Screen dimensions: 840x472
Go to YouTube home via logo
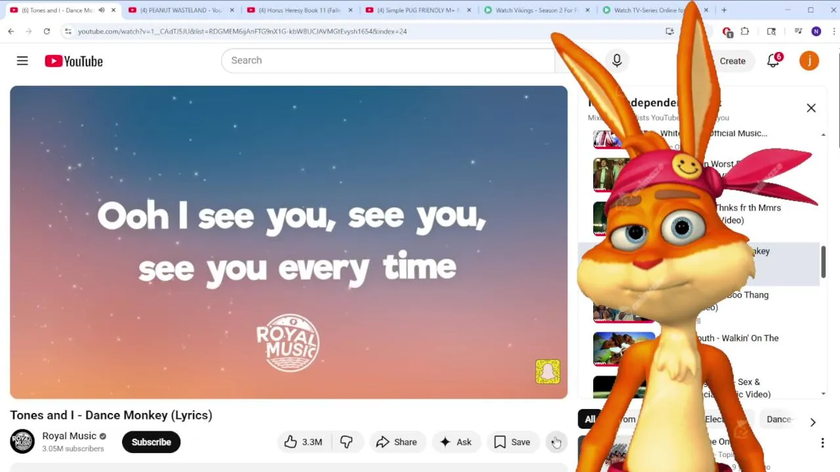(73, 61)
